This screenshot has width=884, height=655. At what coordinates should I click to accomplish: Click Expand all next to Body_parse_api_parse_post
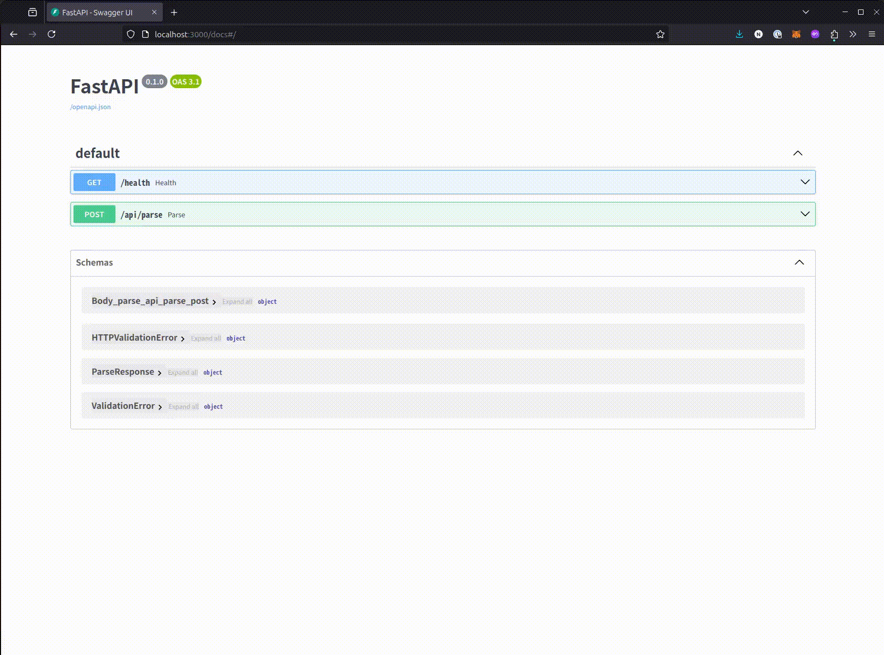pos(237,302)
